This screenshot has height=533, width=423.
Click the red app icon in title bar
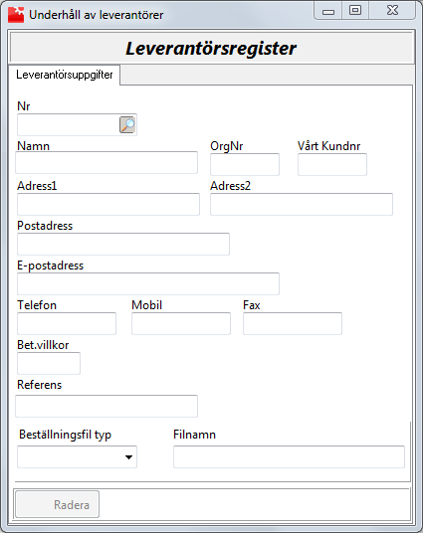point(16,15)
